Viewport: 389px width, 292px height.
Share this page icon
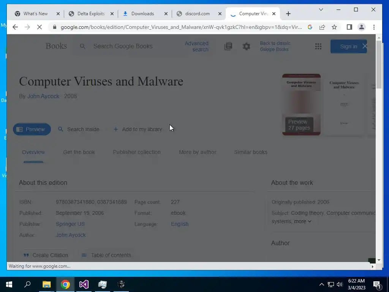(322, 27)
